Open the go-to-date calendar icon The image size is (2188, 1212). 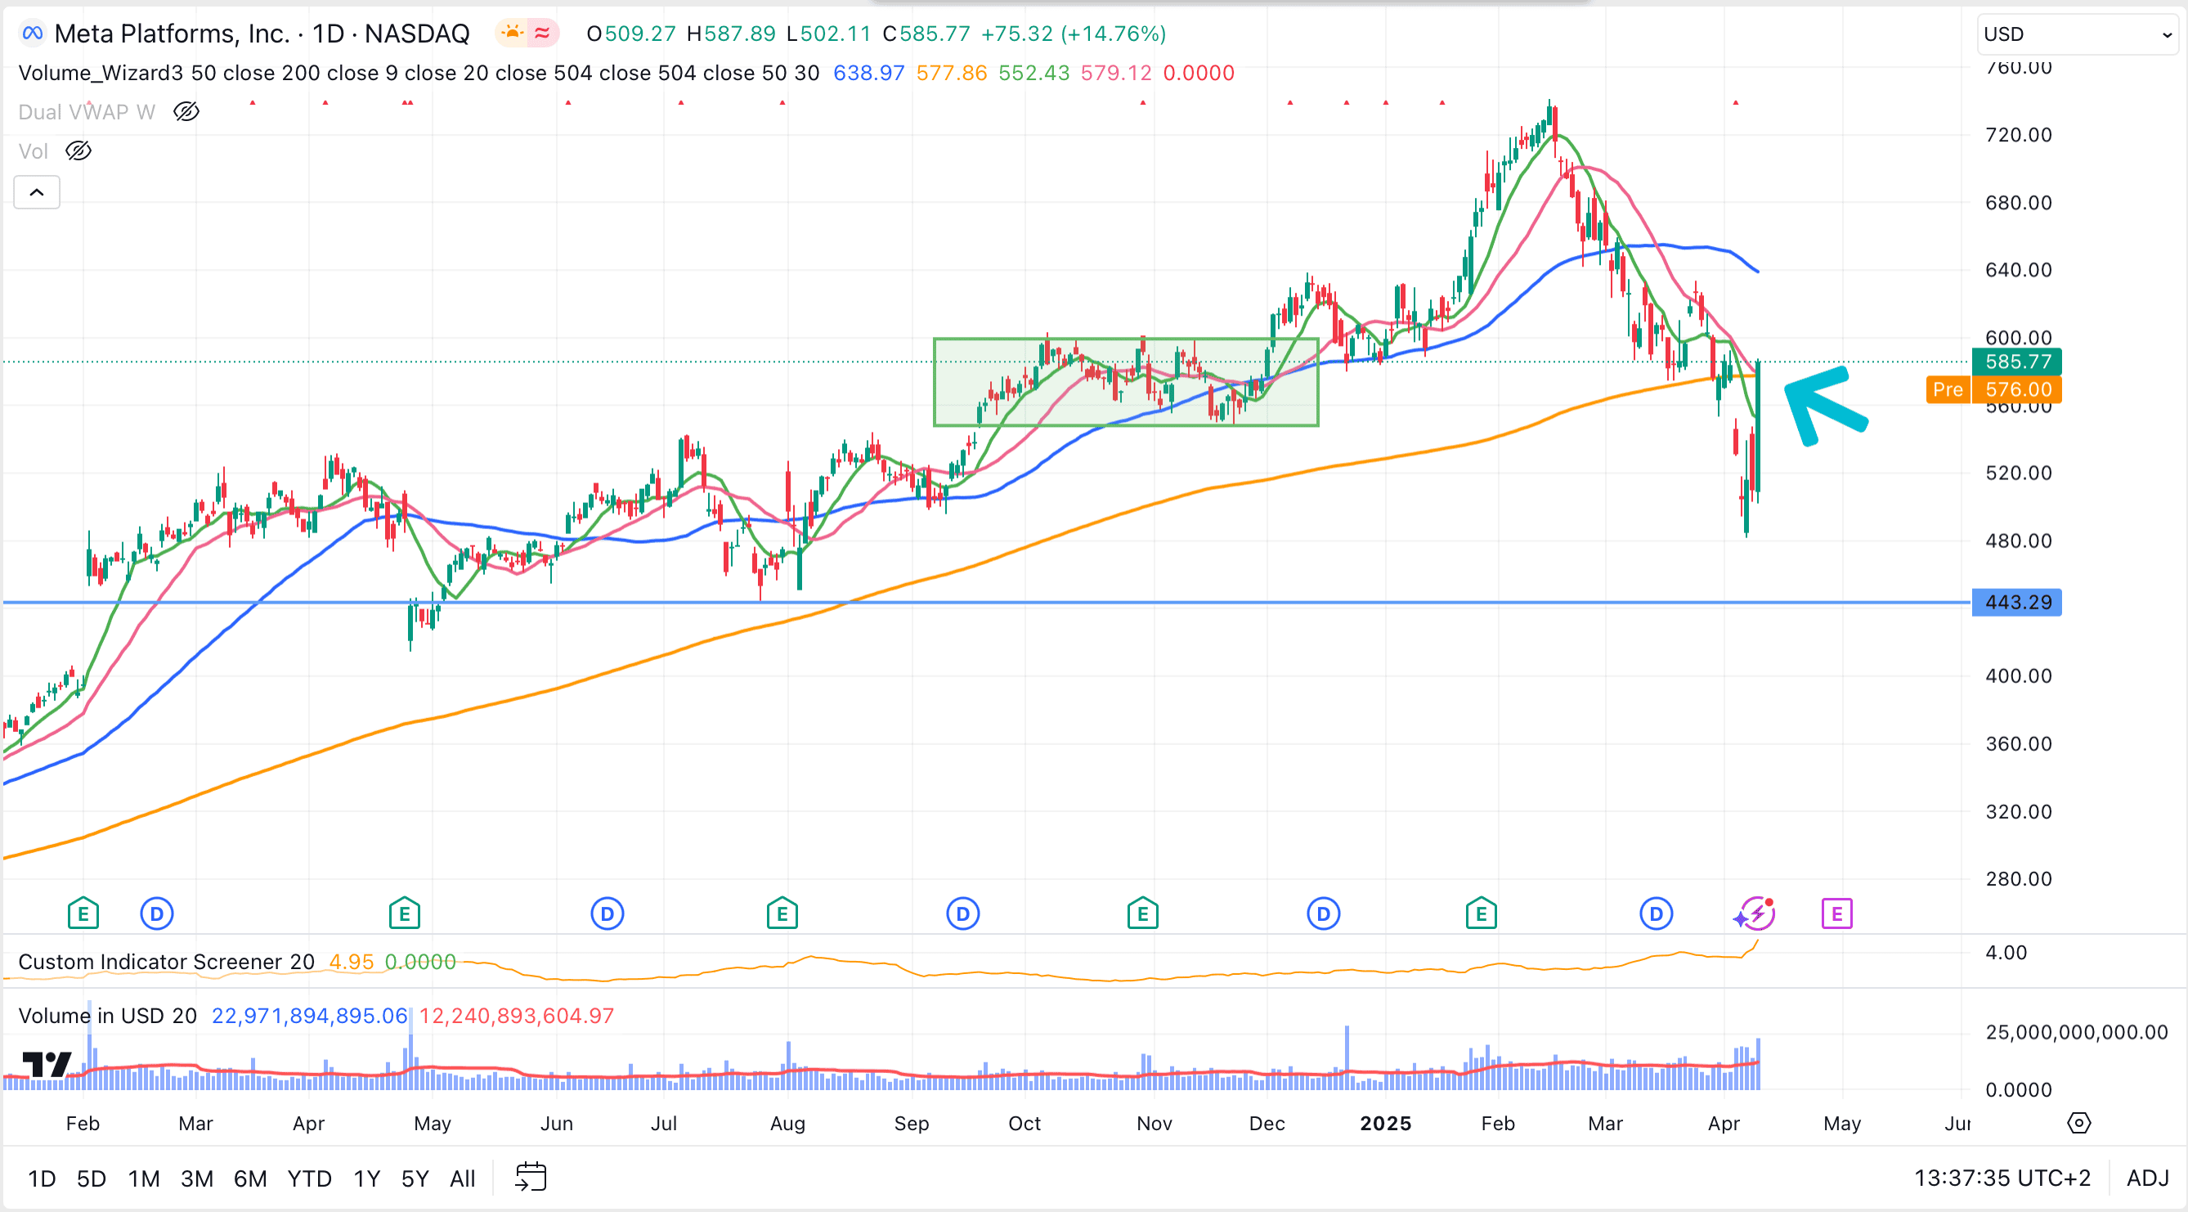531,1177
